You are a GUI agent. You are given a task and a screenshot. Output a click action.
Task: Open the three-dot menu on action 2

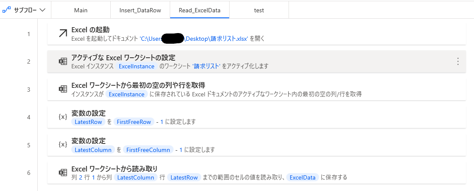pos(458,62)
